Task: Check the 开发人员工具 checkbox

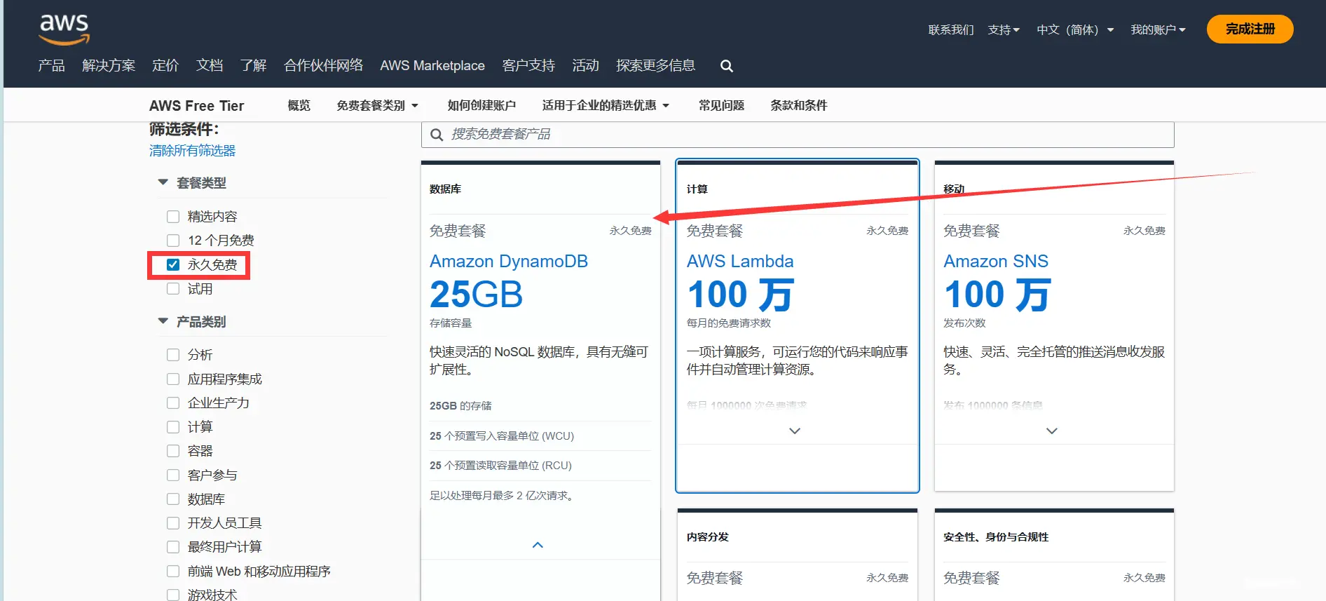Action: coord(173,523)
